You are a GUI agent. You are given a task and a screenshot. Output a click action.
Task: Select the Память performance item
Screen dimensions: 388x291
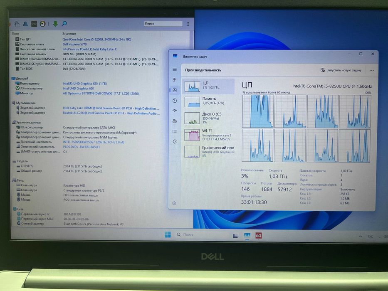[209, 102]
